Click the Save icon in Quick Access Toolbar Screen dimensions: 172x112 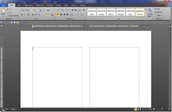coord(2,23)
